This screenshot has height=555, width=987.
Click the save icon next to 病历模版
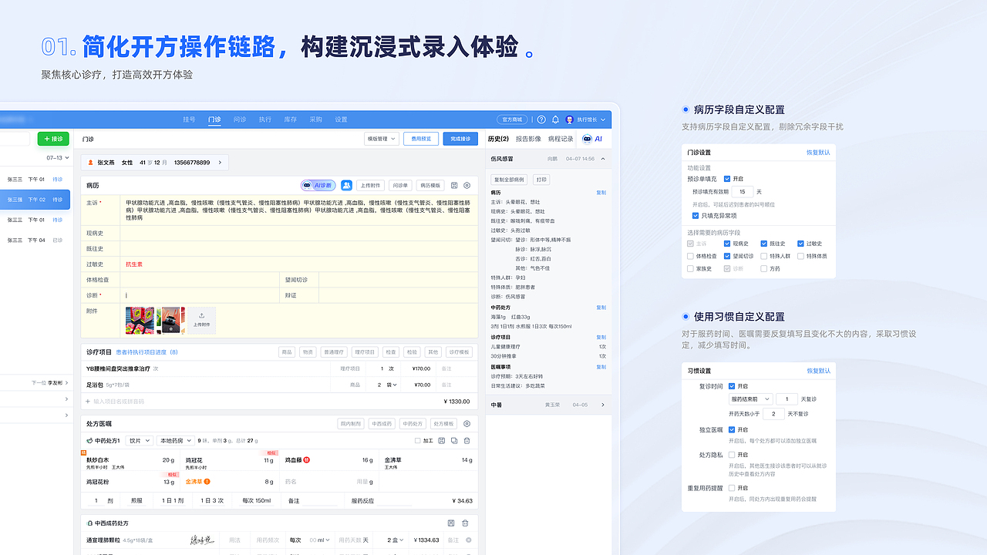pyautogui.click(x=454, y=186)
